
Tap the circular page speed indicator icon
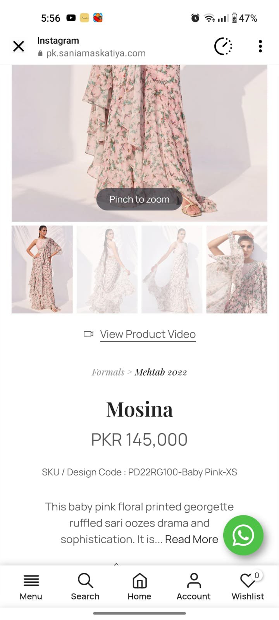coord(223,46)
